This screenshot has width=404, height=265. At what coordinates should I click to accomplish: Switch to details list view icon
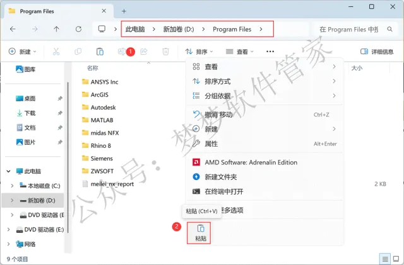(x=385, y=259)
